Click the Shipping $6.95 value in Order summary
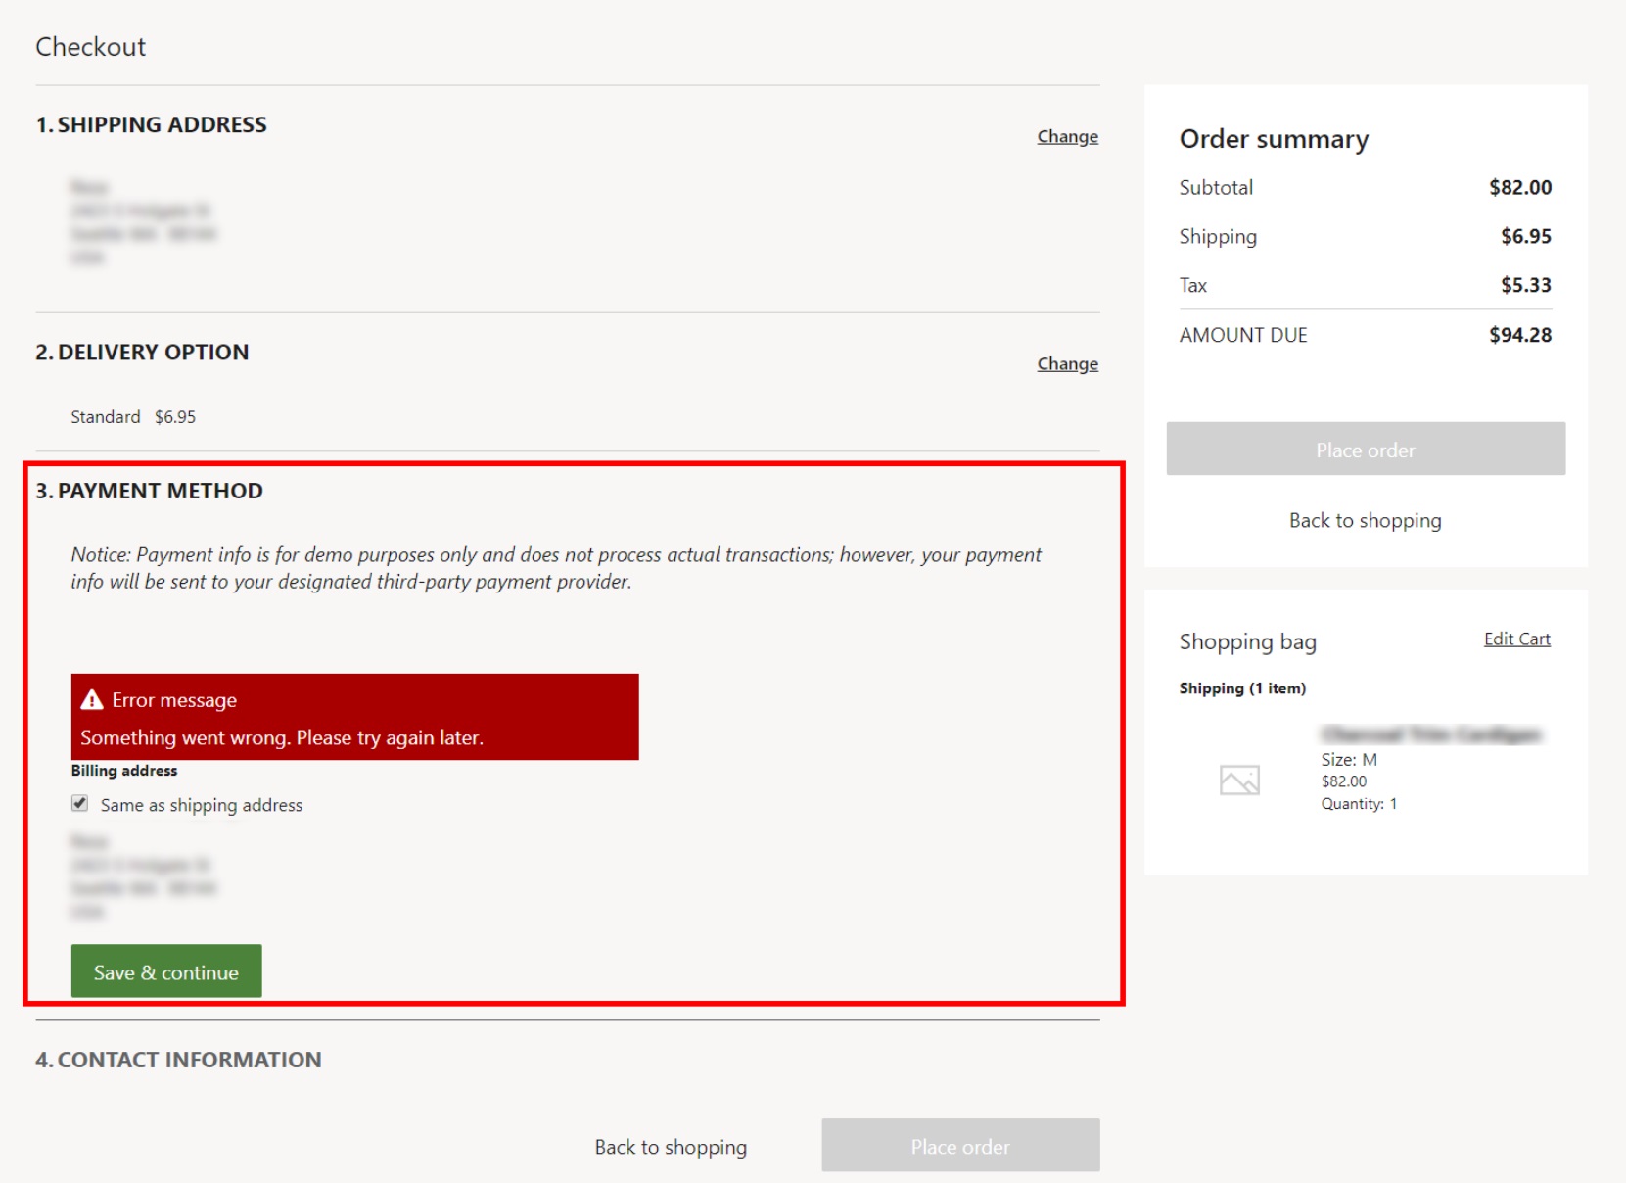The image size is (1626, 1183). click(1526, 236)
